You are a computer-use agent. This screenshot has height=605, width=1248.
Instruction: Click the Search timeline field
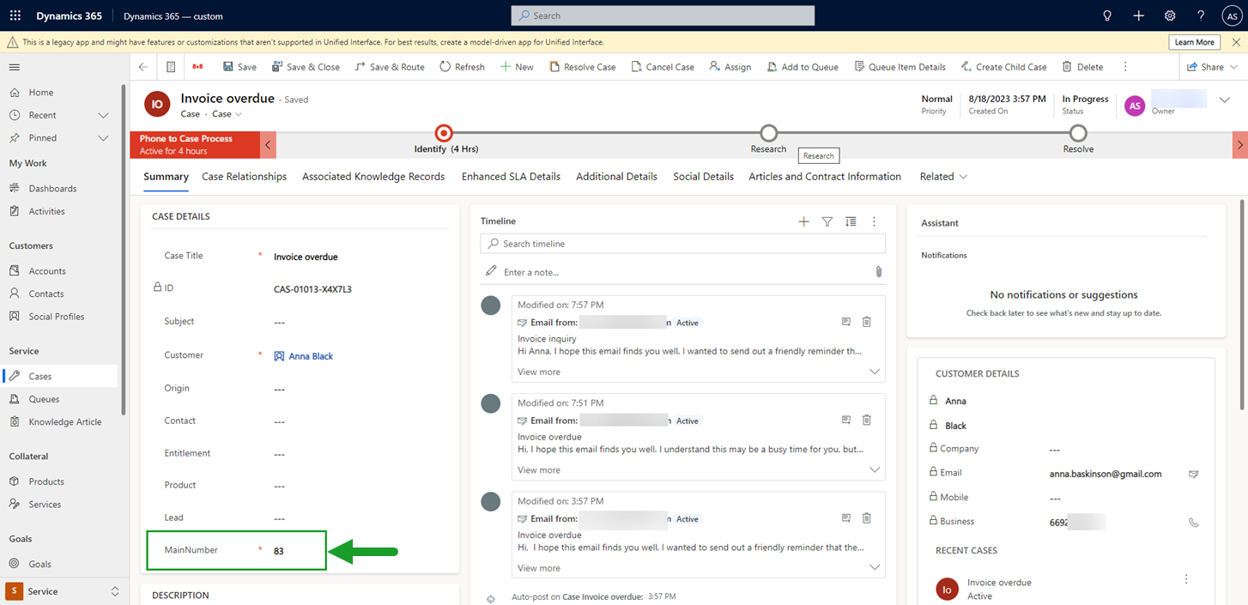pos(682,244)
